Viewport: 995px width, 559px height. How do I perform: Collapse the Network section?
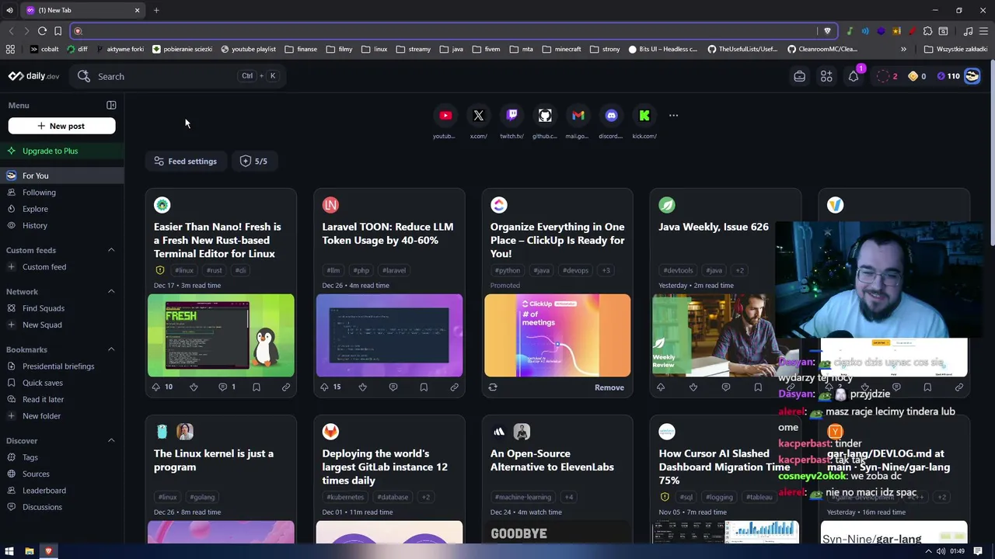111,291
